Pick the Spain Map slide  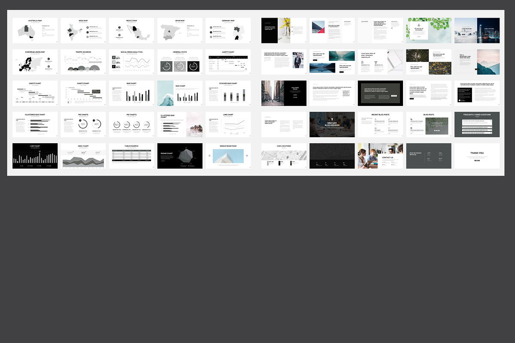coord(180,30)
